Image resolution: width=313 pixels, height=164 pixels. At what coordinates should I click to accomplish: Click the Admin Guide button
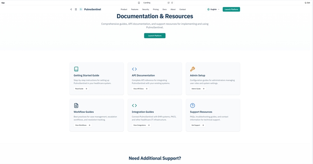pyautogui.click(x=198, y=89)
